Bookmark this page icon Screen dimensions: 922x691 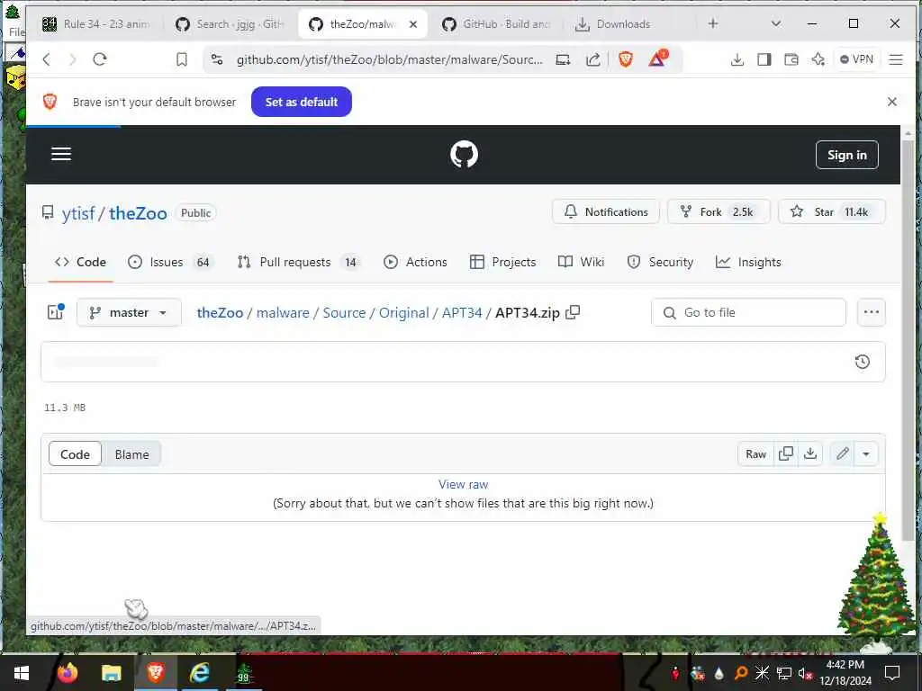182,59
